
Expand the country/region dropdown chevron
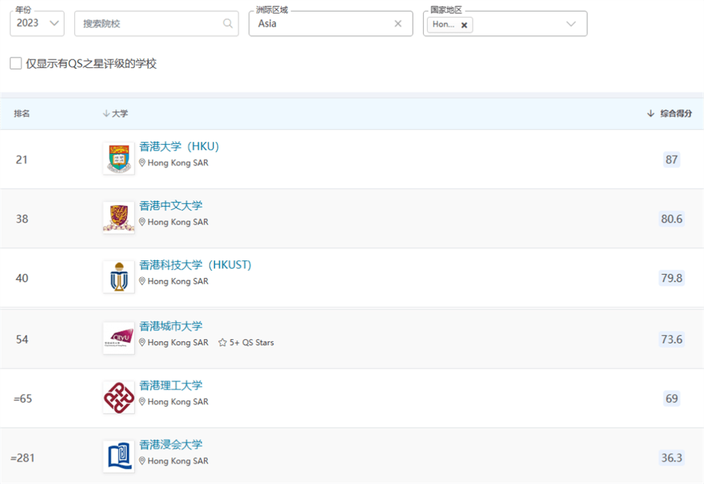point(571,24)
